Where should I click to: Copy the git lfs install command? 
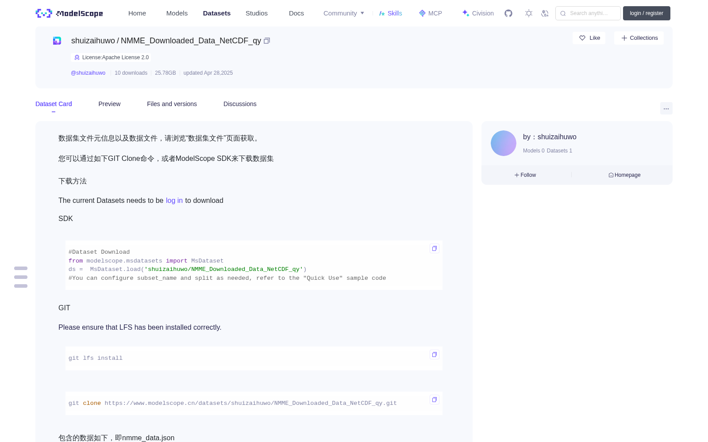(x=435, y=354)
